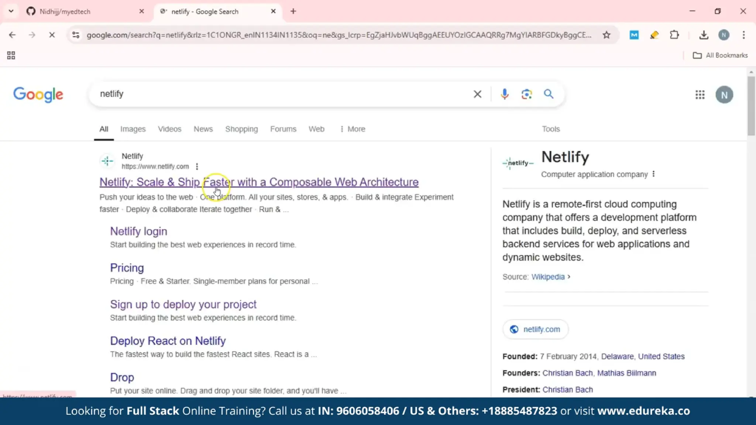756x425 pixels.
Task: Click the magnifier search button
Action: point(549,94)
